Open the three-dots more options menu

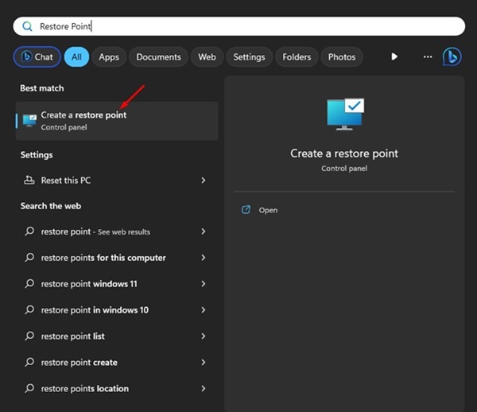click(428, 57)
